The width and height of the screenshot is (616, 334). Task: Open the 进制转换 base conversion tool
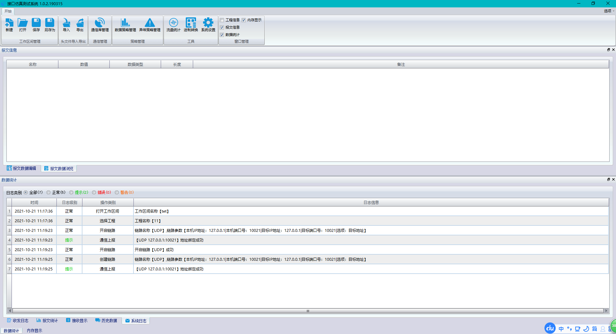coord(191,25)
